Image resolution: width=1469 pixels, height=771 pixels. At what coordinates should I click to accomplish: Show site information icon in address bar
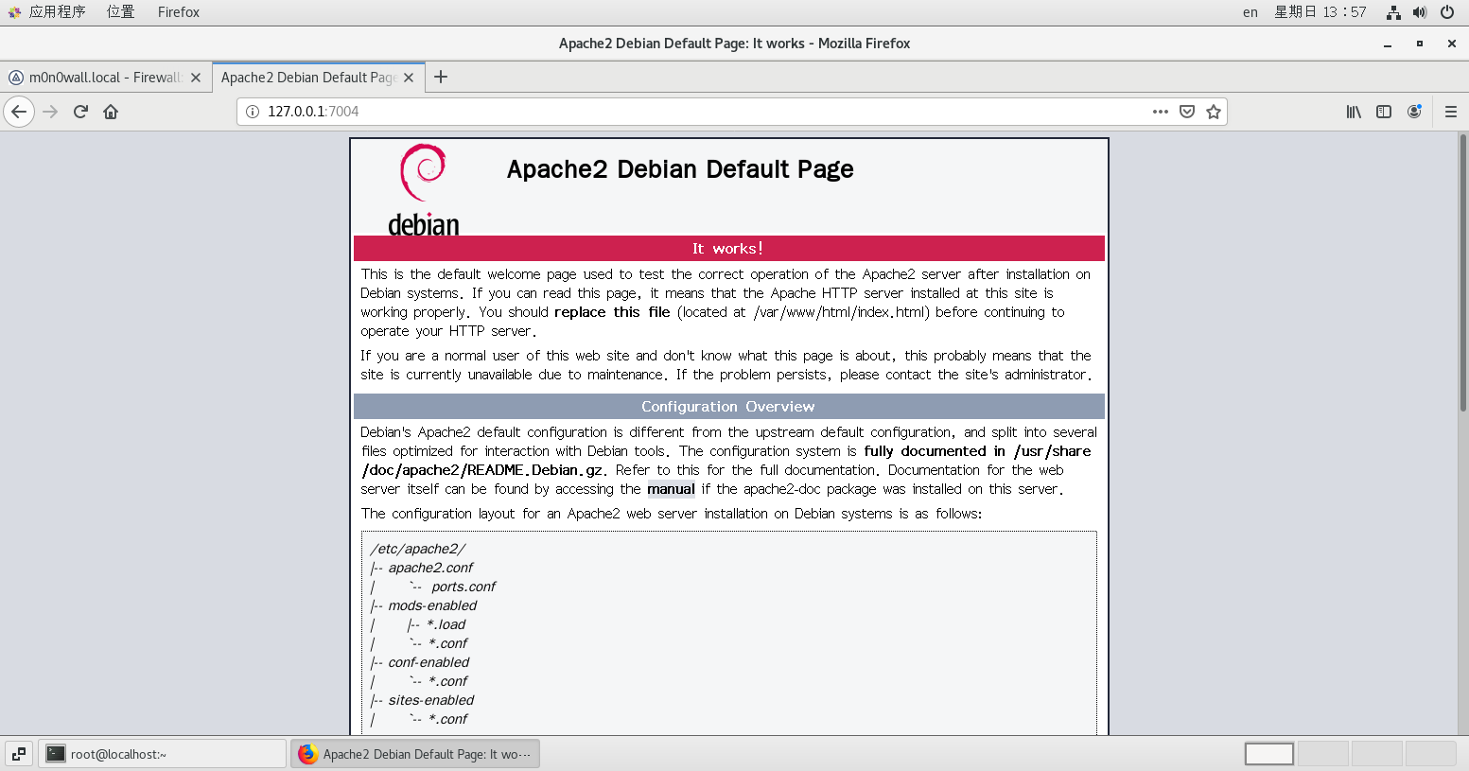tap(253, 112)
